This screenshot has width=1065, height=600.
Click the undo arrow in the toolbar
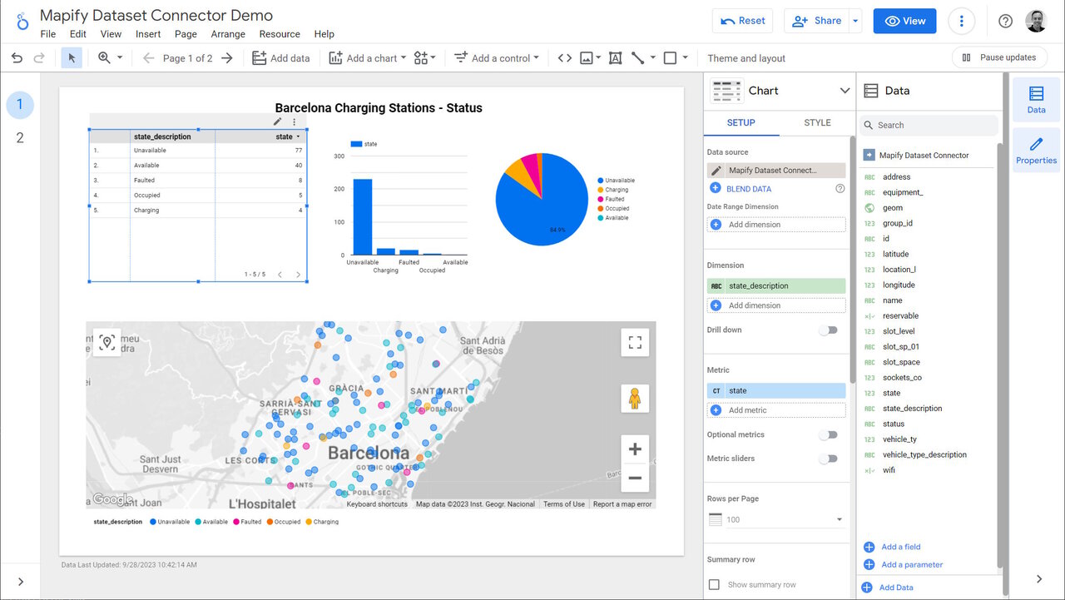pos(17,58)
